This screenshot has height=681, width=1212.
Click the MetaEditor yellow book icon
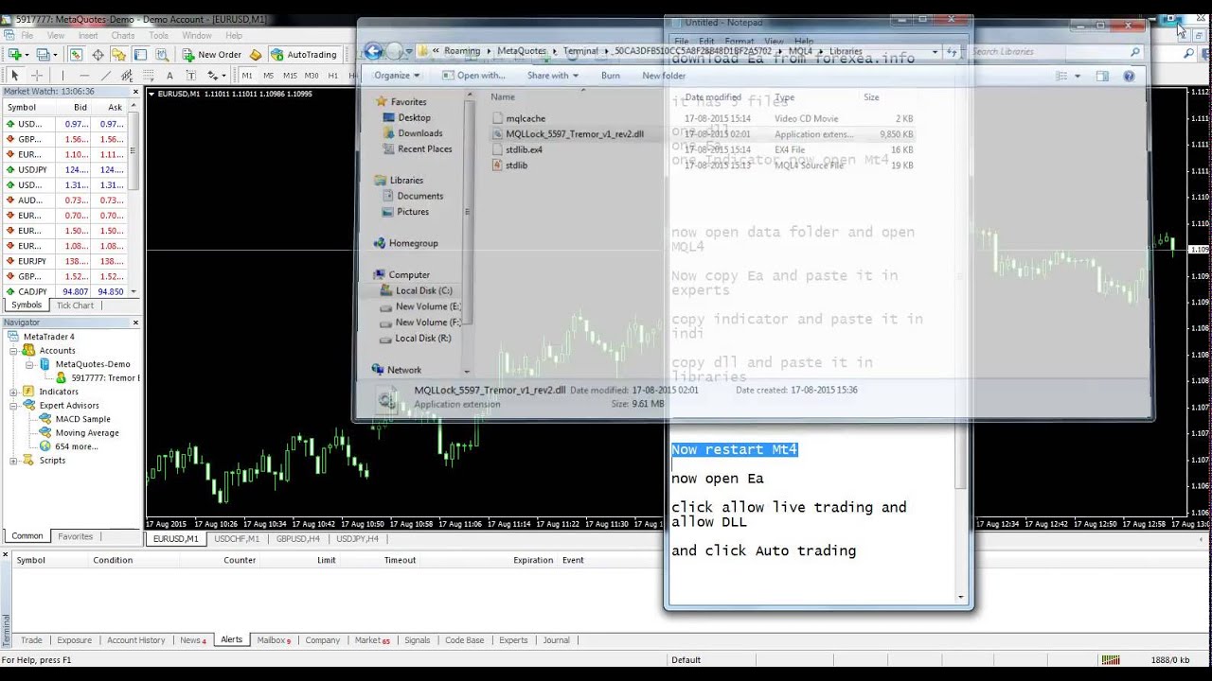tap(256, 55)
